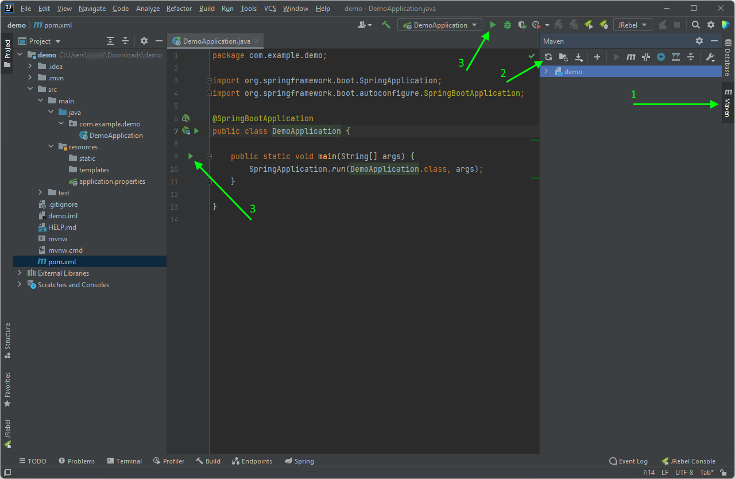Toggle Maven offline mode blue icon
Screen dimensions: 735x479
(662, 57)
